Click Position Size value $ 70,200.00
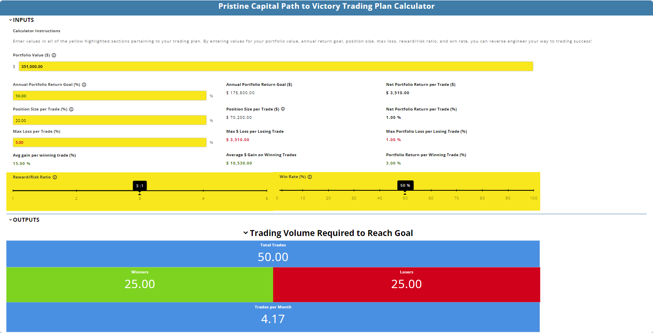 (x=239, y=118)
